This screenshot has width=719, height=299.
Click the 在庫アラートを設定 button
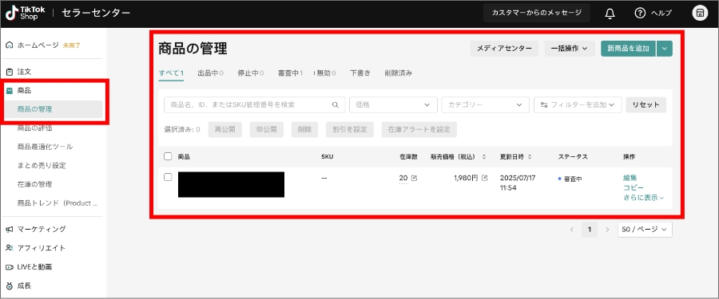point(419,130)
